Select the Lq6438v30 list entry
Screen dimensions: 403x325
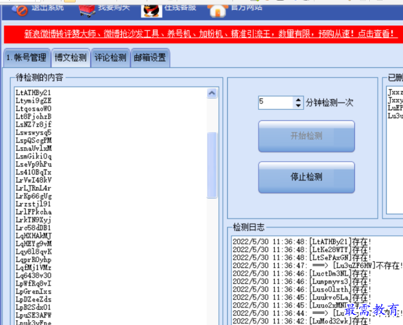click(x=33, y=276)
